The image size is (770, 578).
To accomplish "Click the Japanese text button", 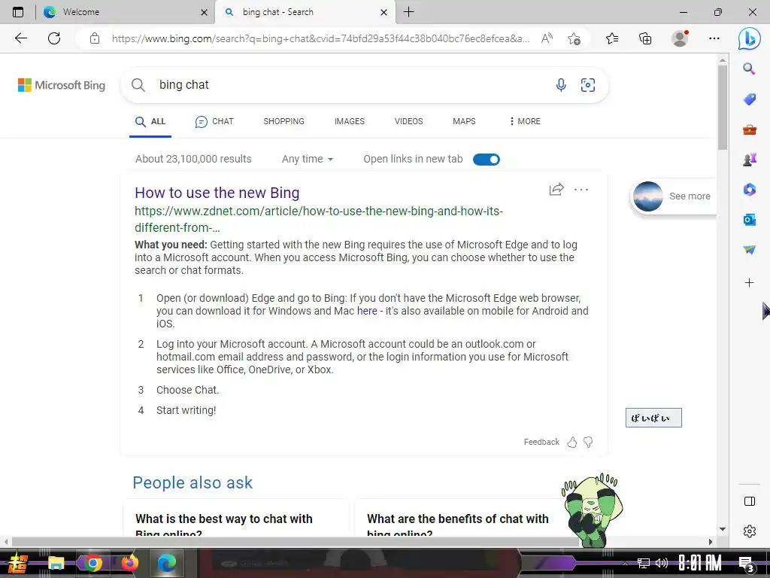I will [x=653, y=418].
